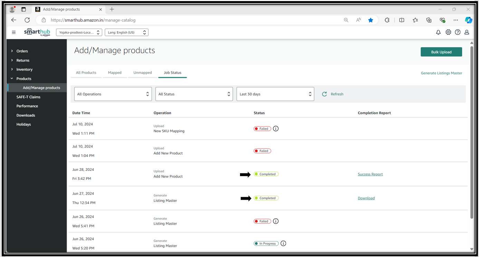Open the help question mark icon

pyautogui.click(x=458, y=32)
